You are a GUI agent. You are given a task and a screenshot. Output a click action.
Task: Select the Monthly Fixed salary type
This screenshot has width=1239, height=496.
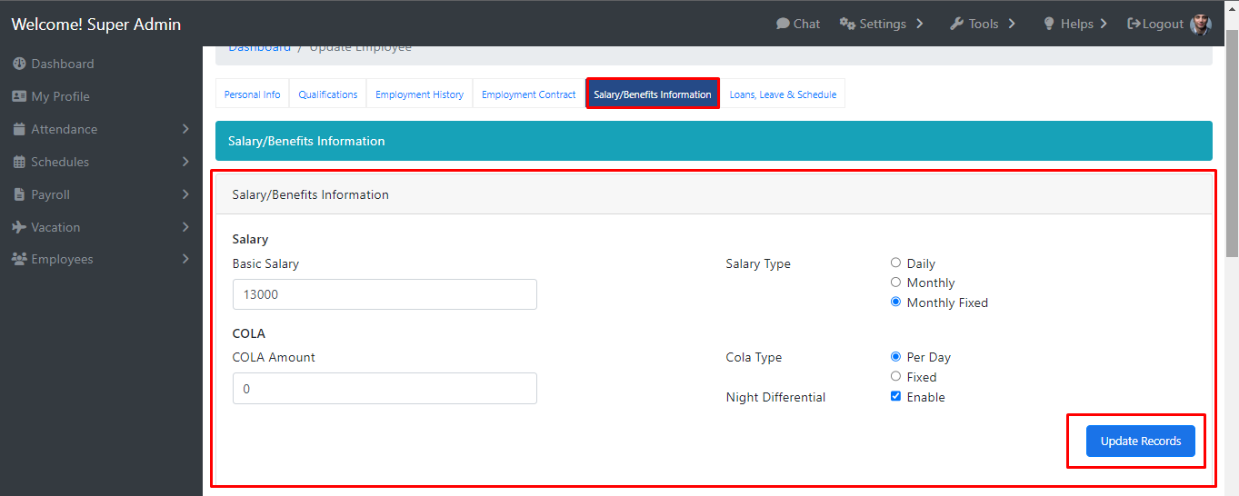point(895,302)
